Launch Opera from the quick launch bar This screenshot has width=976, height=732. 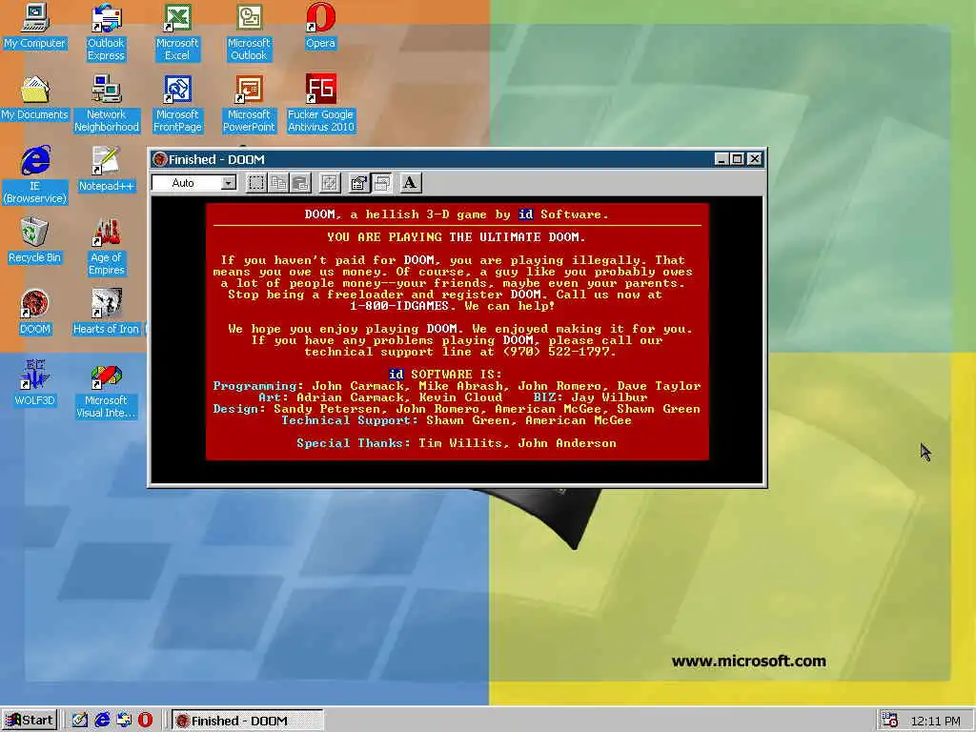[145, 721]
